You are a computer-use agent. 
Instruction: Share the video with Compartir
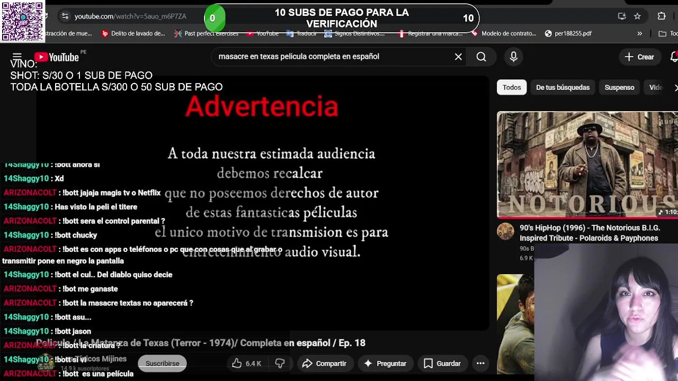[324, 364]
